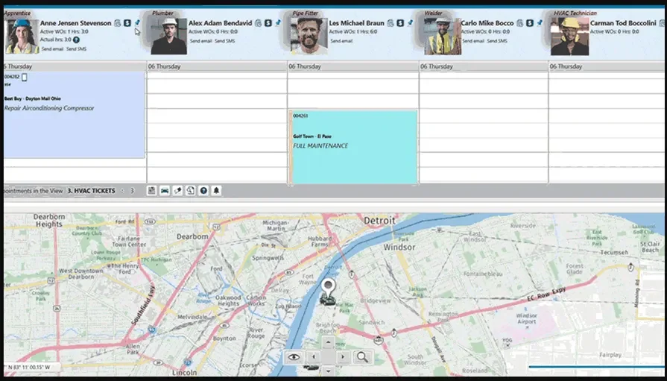Open Carlo Mike Bocco's profile photo
Viewport: 667px width, 381px height.
(x=443, y=36)
